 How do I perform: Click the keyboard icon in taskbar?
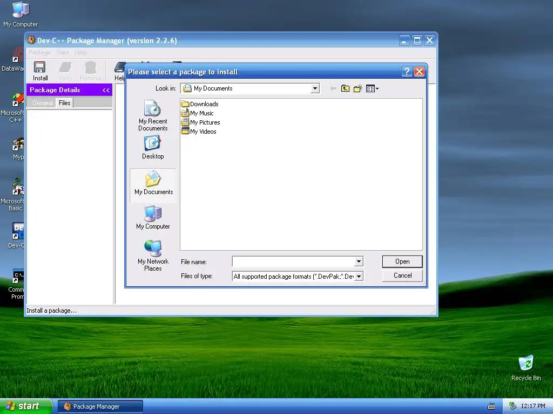point(491,406)
